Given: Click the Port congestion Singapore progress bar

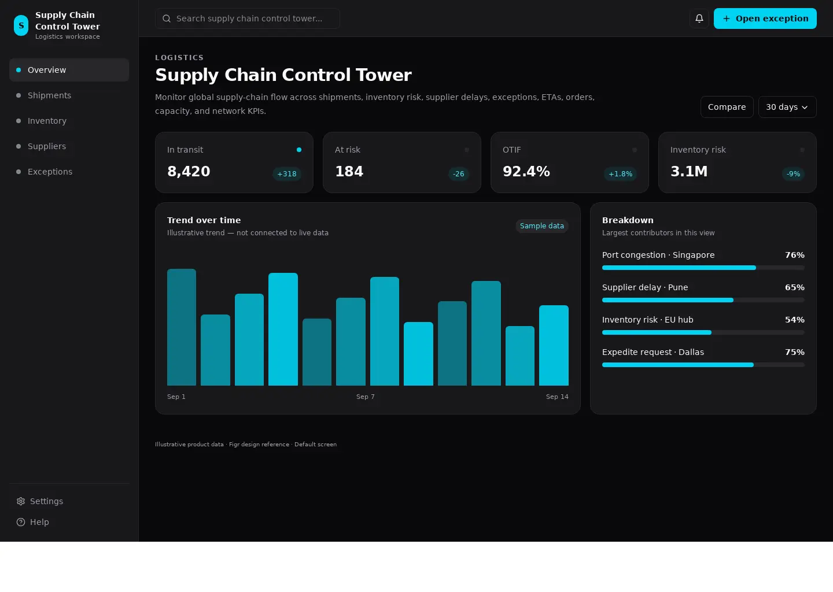Looking at the screenshot, I should 703,268.
